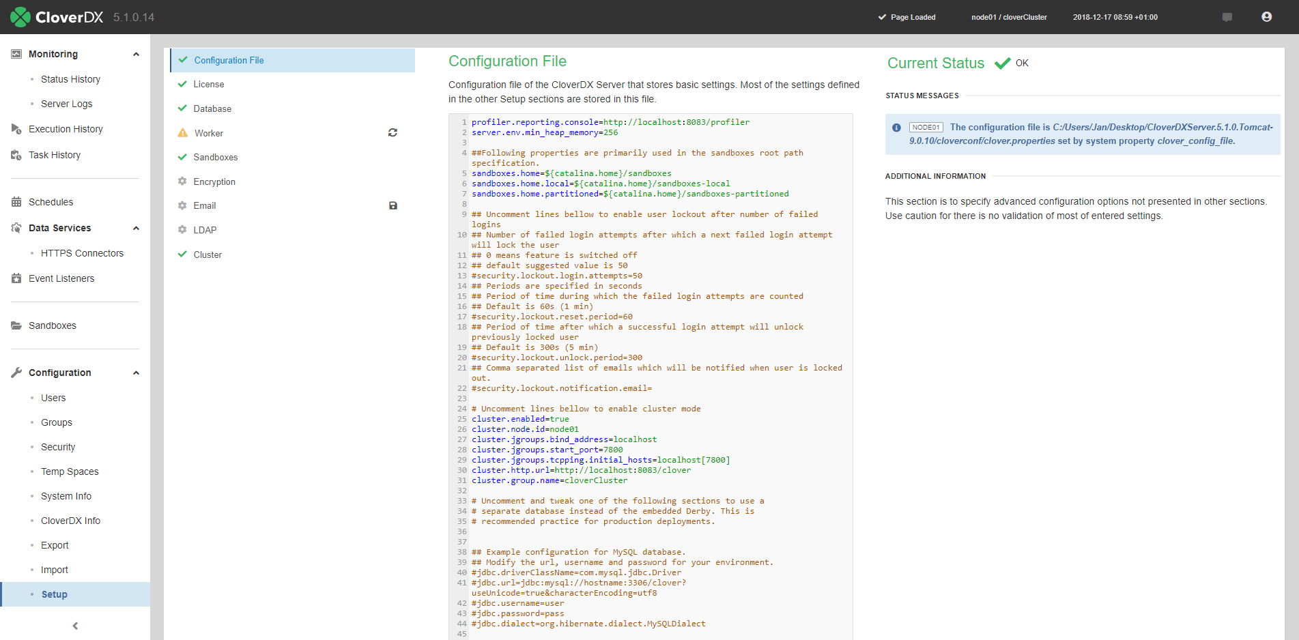Collapse the Configuration section chevron
This screenshot has height=640, width=1299.
[136, 373]
